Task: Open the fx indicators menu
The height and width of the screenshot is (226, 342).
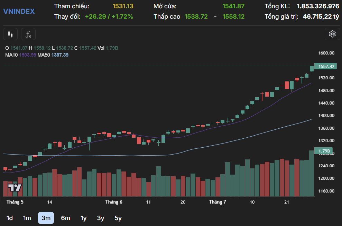Action: [28, 34]
